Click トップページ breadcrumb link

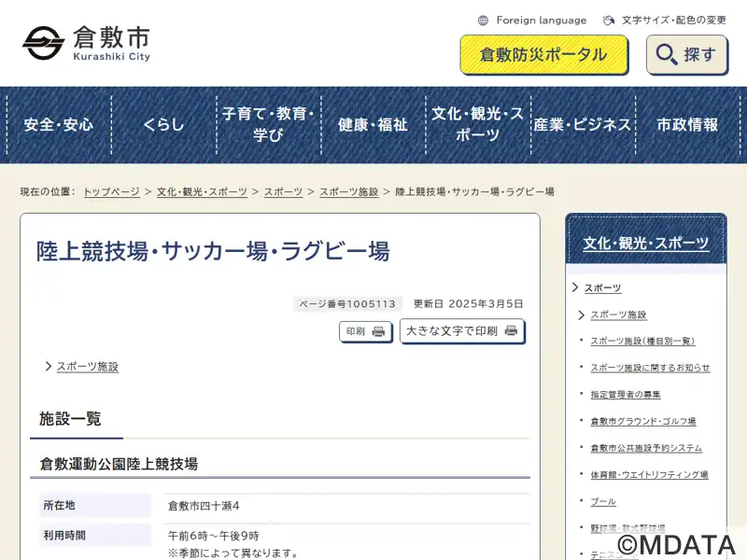pos(111,191)
